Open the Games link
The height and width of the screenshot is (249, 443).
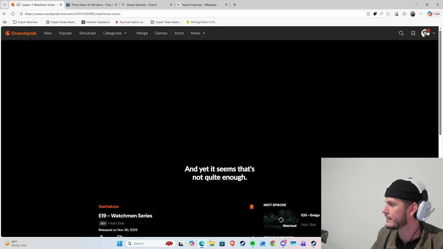161,33
